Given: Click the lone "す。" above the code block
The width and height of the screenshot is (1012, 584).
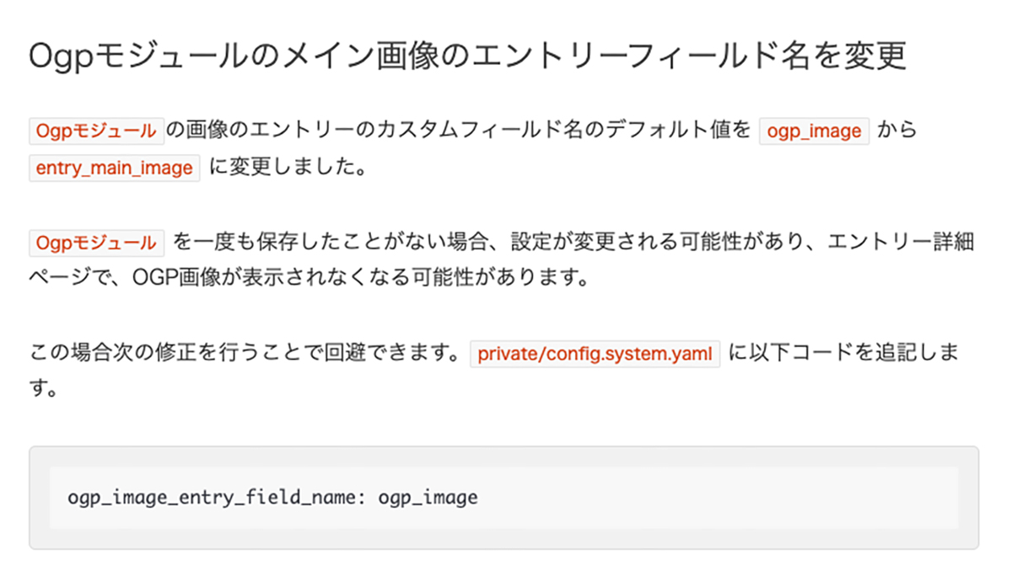Looking at the screenshot, I should [43, 390].
